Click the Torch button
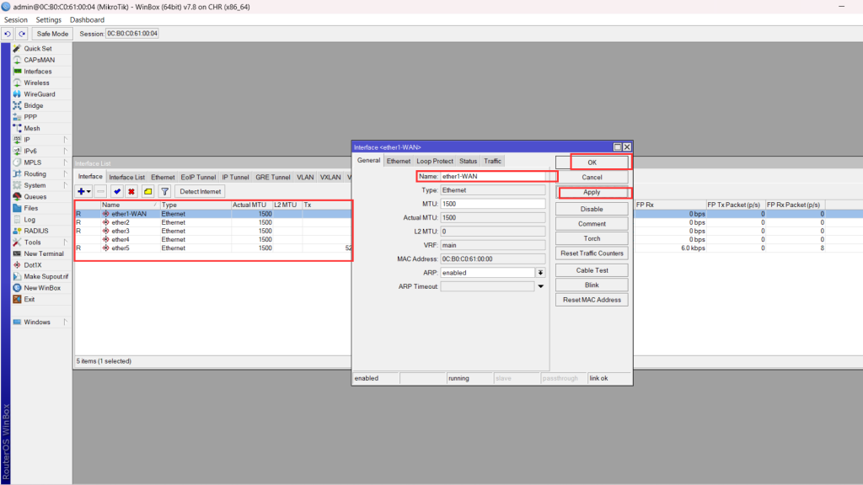 tap(592, 238)
